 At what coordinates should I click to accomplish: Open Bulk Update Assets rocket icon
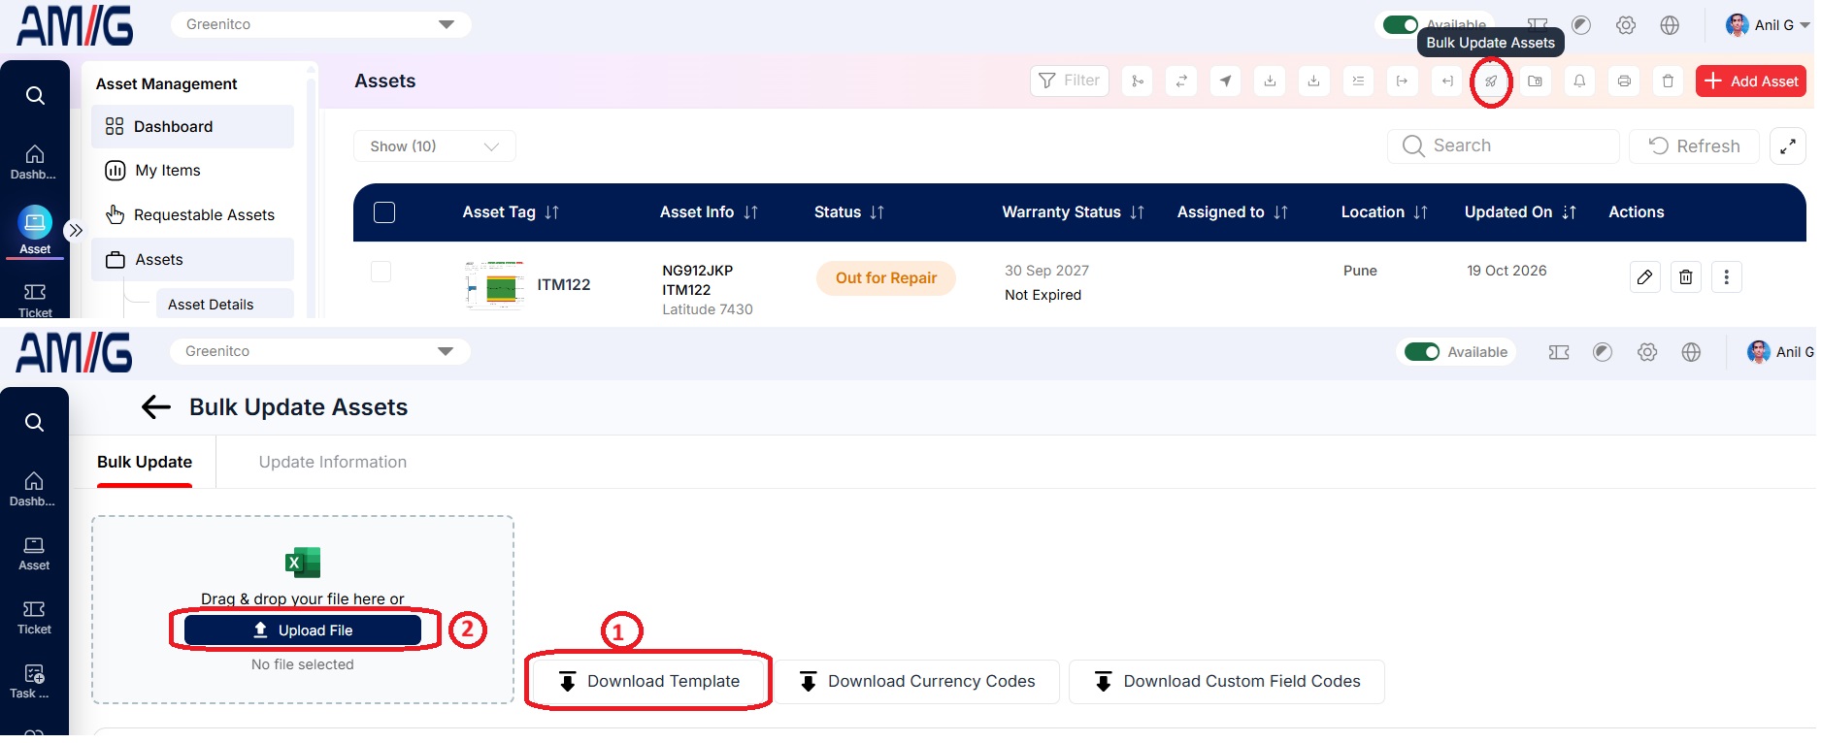(1491, 81)
